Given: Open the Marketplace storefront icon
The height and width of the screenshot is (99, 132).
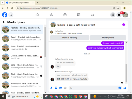Looking at the screenshot, I should pos(79,15).
